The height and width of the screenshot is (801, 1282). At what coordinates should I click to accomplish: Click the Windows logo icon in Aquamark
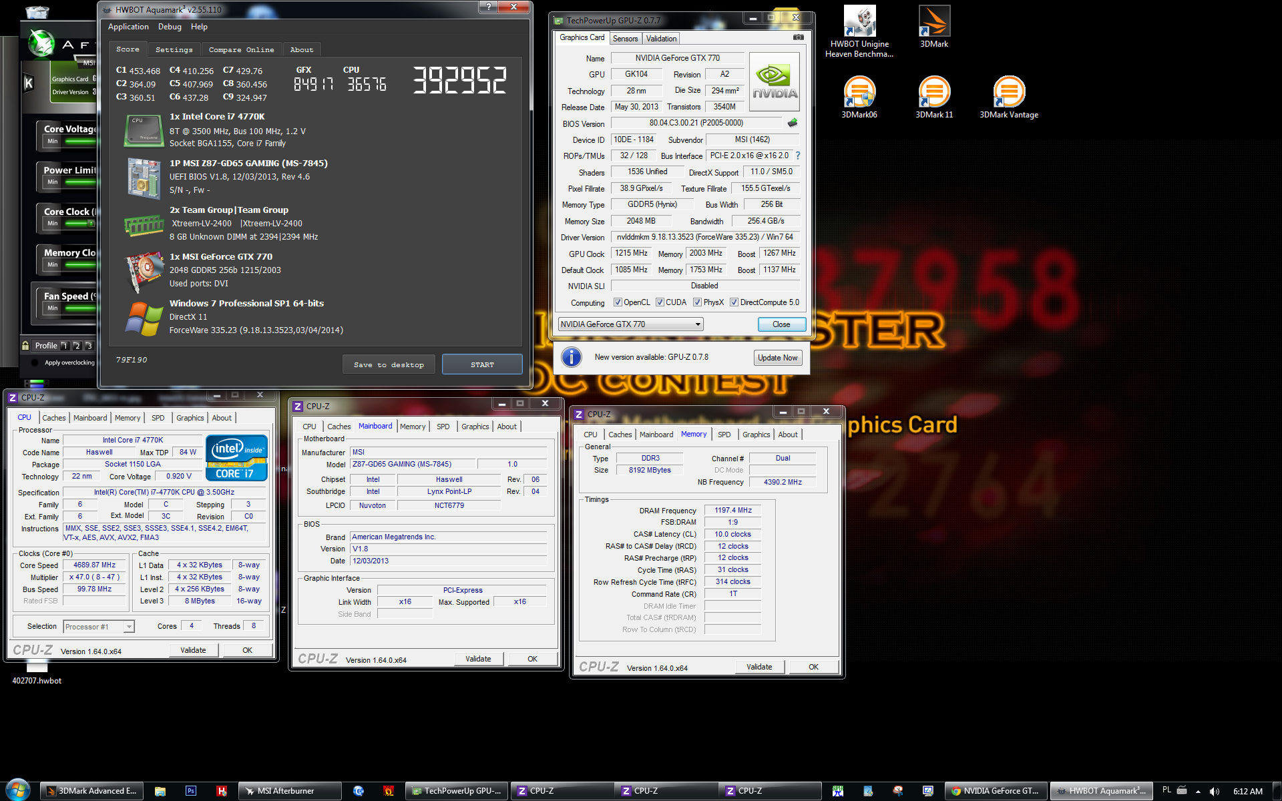click(144, 318)
